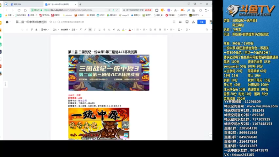279x157 pixels.
Task: Increase font size with larger A icon
Action: pyautogui.click(x=81, y=30)
